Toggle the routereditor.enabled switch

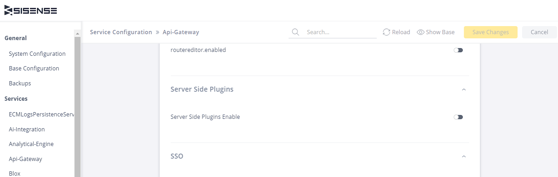[x=458, y=50]
